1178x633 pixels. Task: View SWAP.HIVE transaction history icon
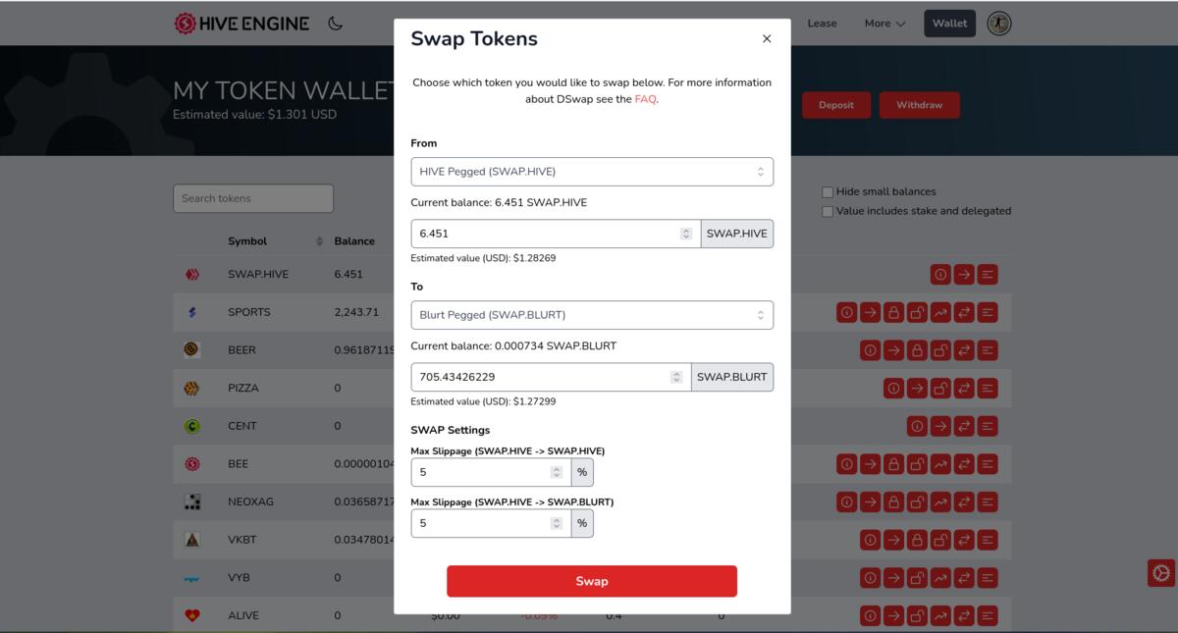988,275
